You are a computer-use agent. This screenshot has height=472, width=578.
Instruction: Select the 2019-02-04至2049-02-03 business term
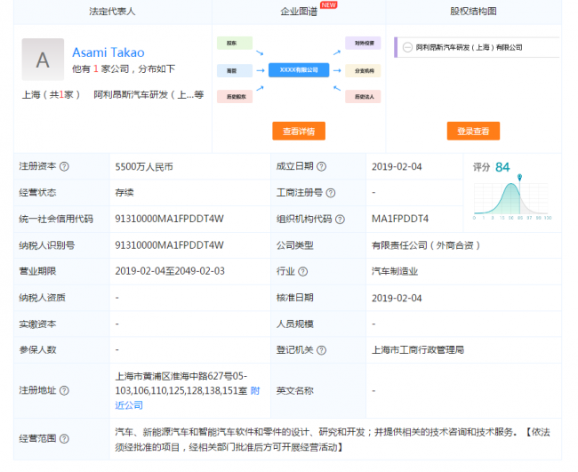click(x=170, y=271)
